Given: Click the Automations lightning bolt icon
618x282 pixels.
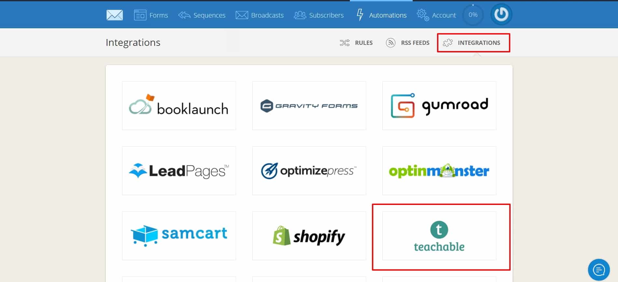Looking at the screenshot, I should coord(360,15).
